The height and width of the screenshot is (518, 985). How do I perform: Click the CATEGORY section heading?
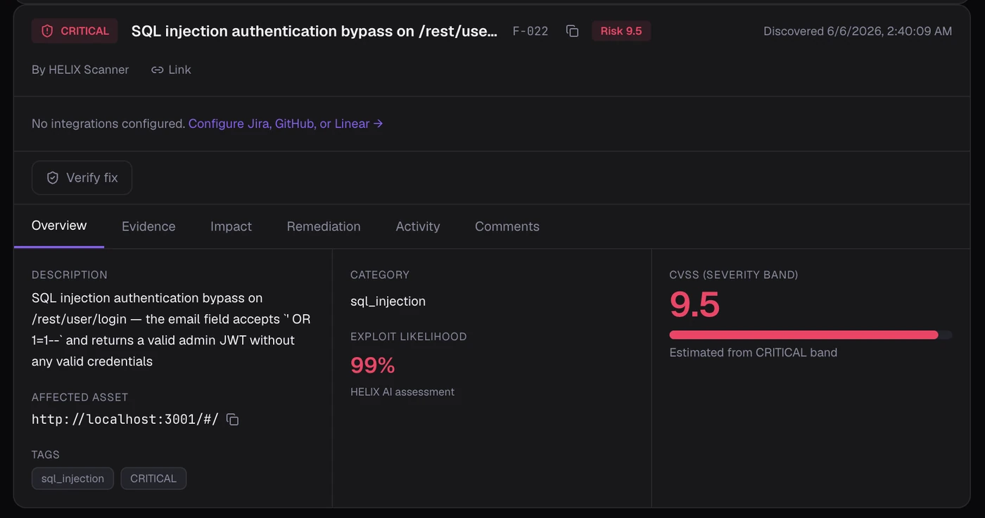[x=380, y=275]
